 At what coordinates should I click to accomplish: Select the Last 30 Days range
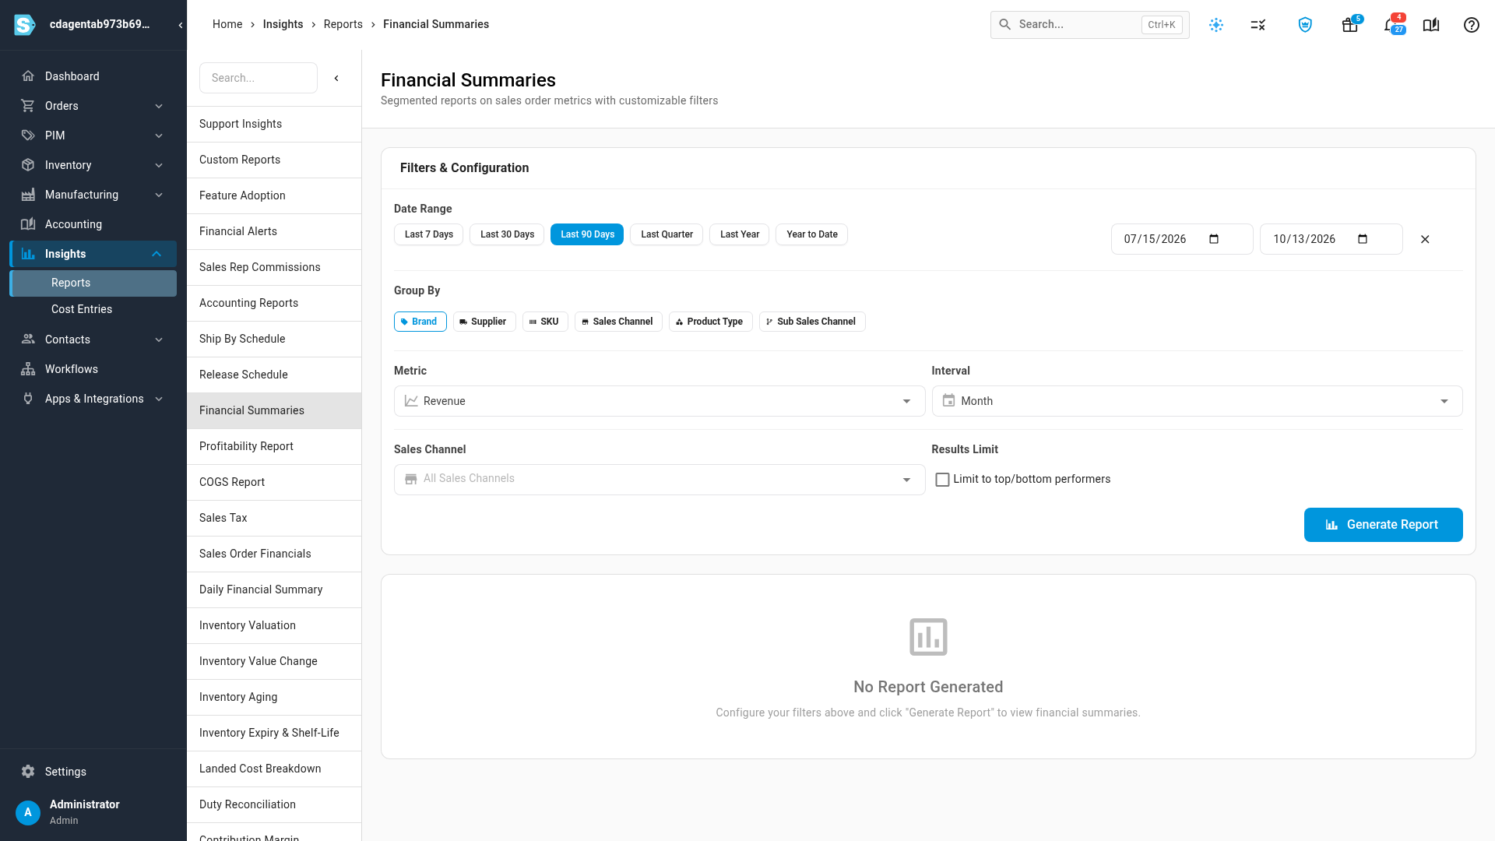click(507, 234)
